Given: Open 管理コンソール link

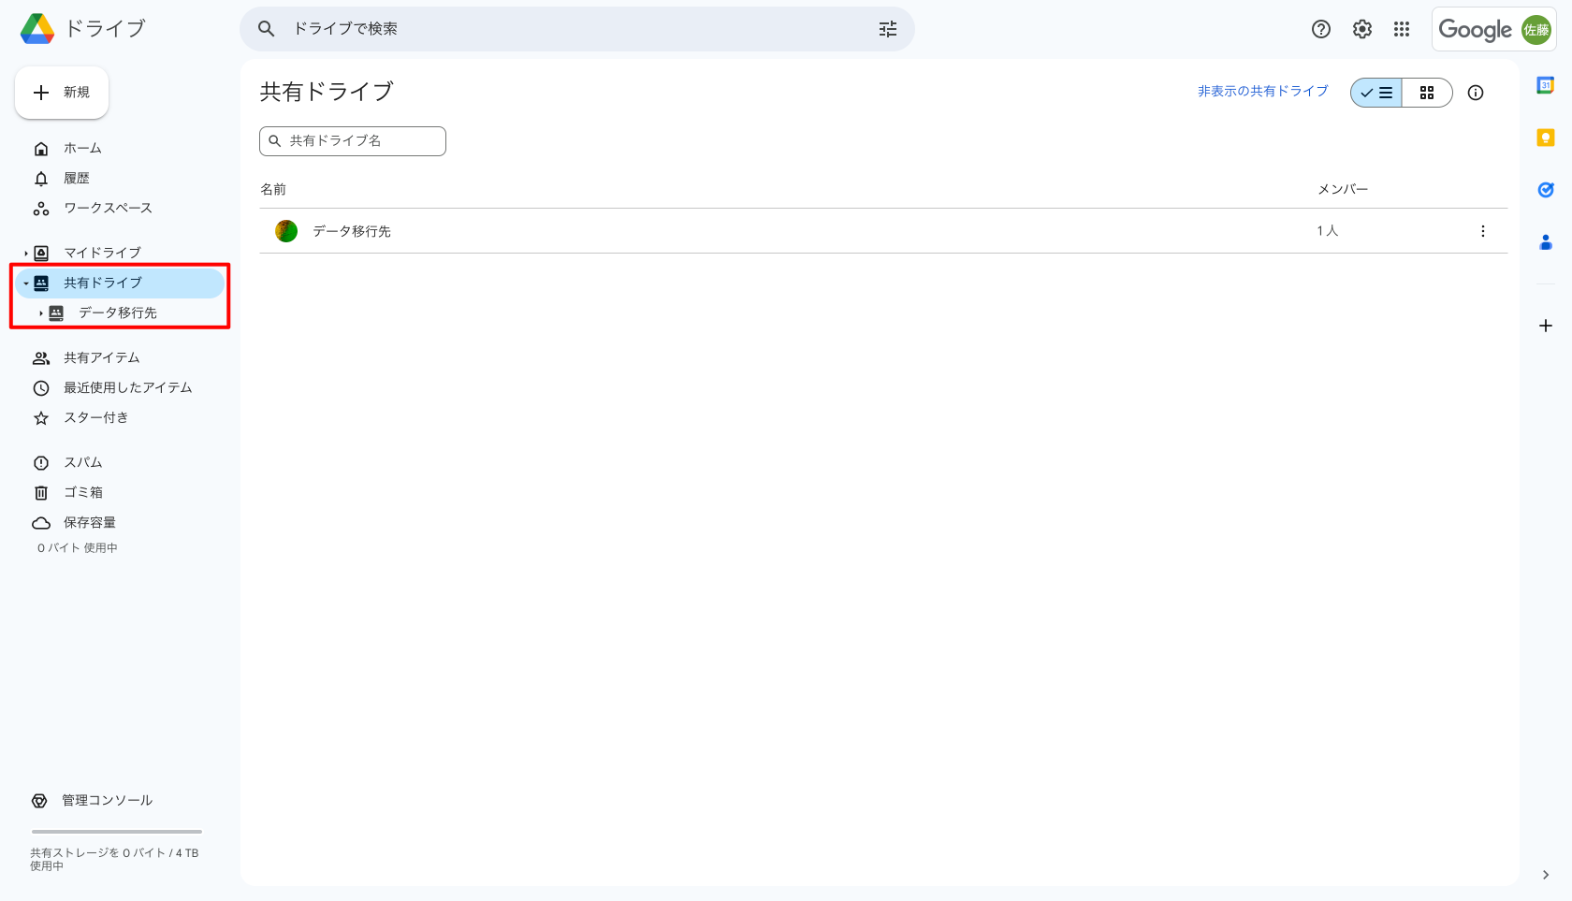Looking at the screenshot, I should coord(93,801).
